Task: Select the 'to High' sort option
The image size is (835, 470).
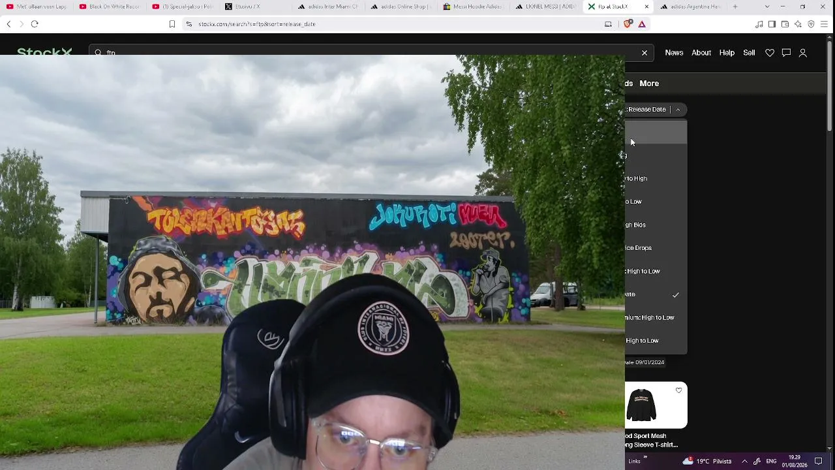Action: (x=656, y=178)
